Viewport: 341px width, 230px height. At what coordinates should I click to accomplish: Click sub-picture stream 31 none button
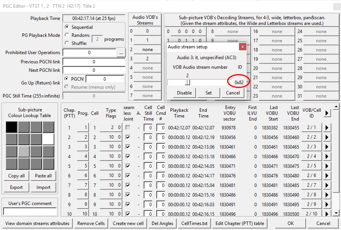tap(321, 96)
